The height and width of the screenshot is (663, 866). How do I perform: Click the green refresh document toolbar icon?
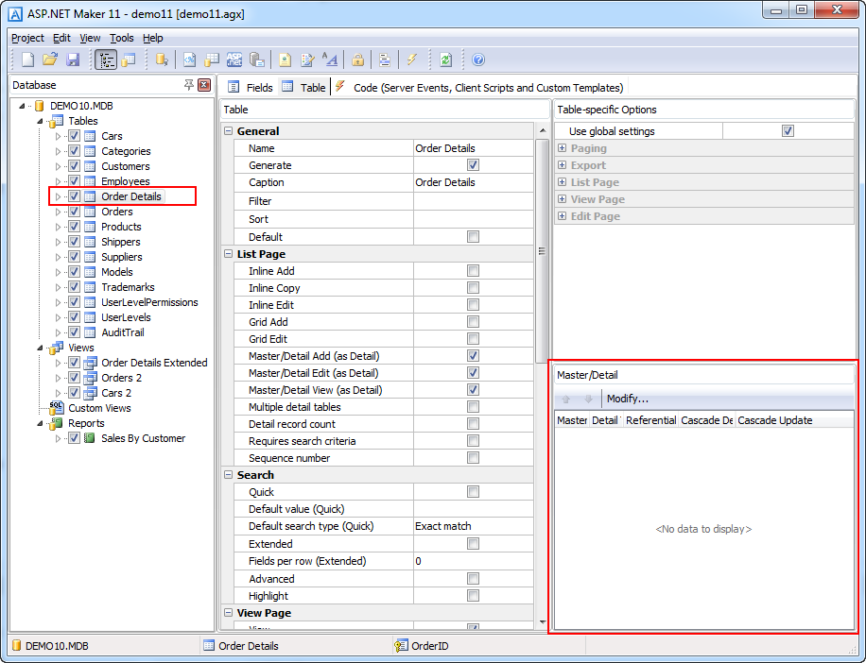coord(445,59)
